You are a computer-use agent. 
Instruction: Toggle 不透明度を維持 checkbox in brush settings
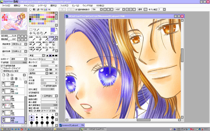click(42, 86)
